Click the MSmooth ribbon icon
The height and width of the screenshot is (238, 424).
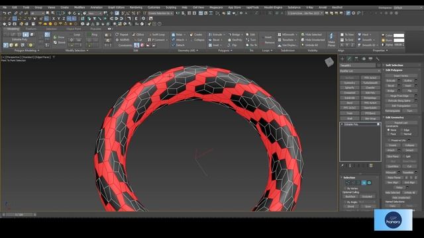coord(280,34)
